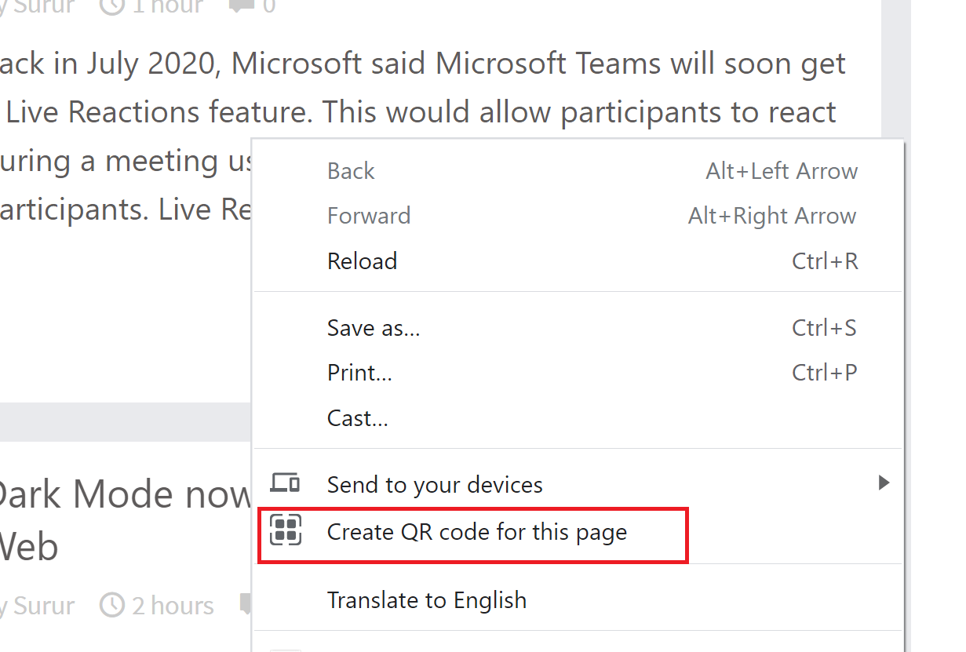Click the clock icon next to "2 hours"
Screen dimensions: 966x652
[113, 605]
